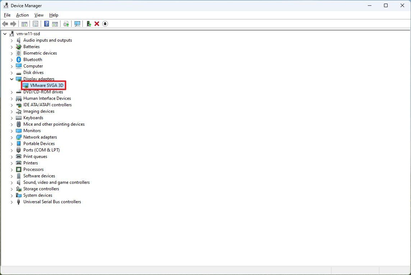The width and height of the screenshot is (411, 275).
Task: Click the Device Manager icon in the title bar
Action: pyautogui.click(x=6, y=5)
